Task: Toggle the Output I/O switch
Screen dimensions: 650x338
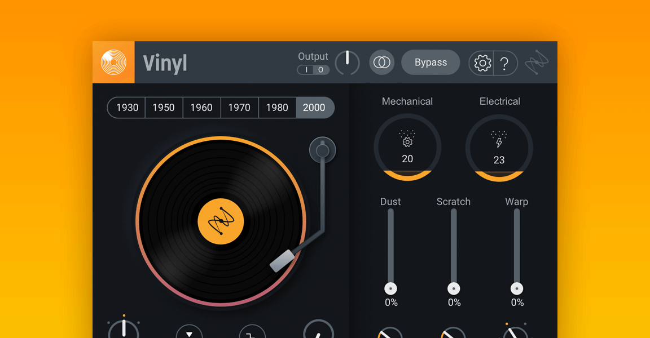Action: coord(313,70)
